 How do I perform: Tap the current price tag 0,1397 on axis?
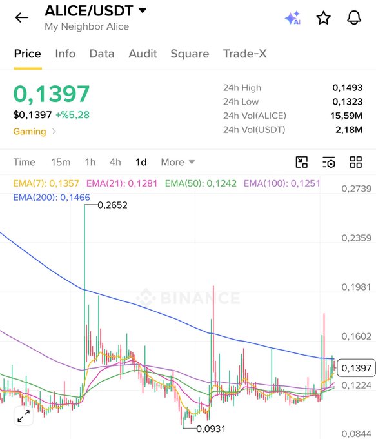[x=356, y=368]
